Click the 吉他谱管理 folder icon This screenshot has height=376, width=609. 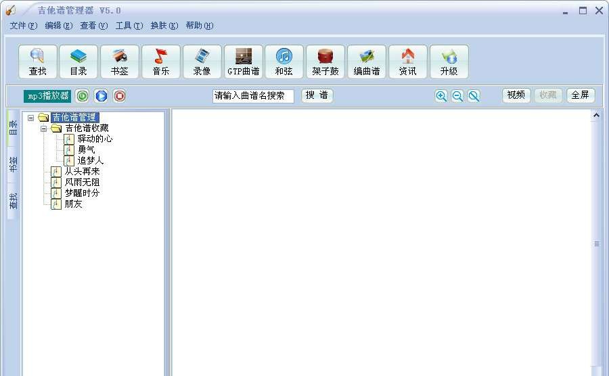pos(43,118)
